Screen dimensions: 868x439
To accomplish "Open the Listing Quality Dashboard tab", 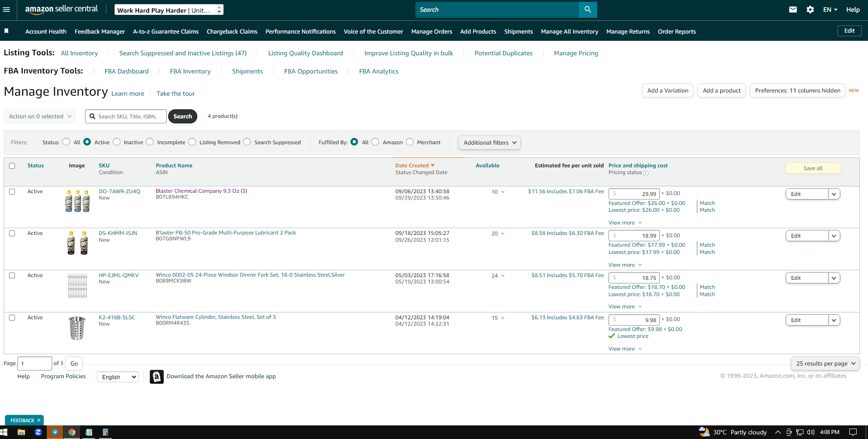I will tap(305, 53).
